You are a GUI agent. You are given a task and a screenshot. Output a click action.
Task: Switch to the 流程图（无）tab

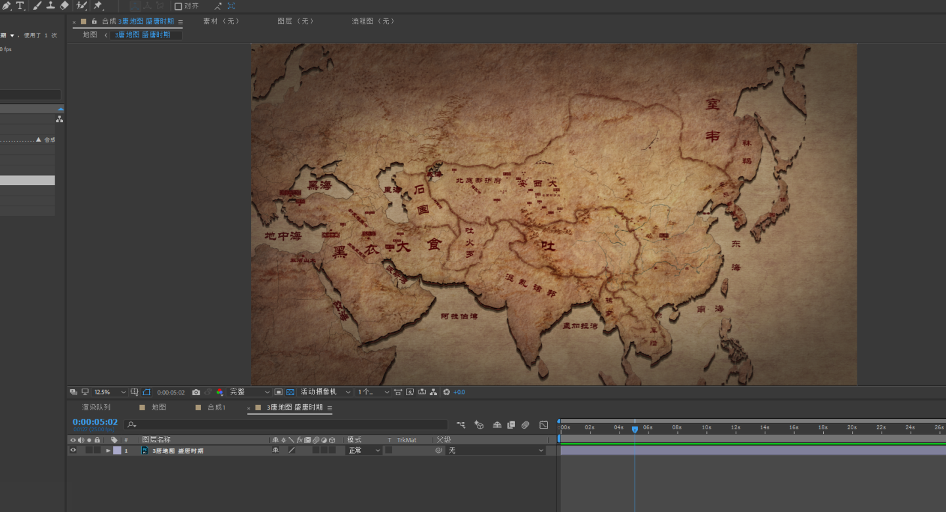(x=374, y=21)
